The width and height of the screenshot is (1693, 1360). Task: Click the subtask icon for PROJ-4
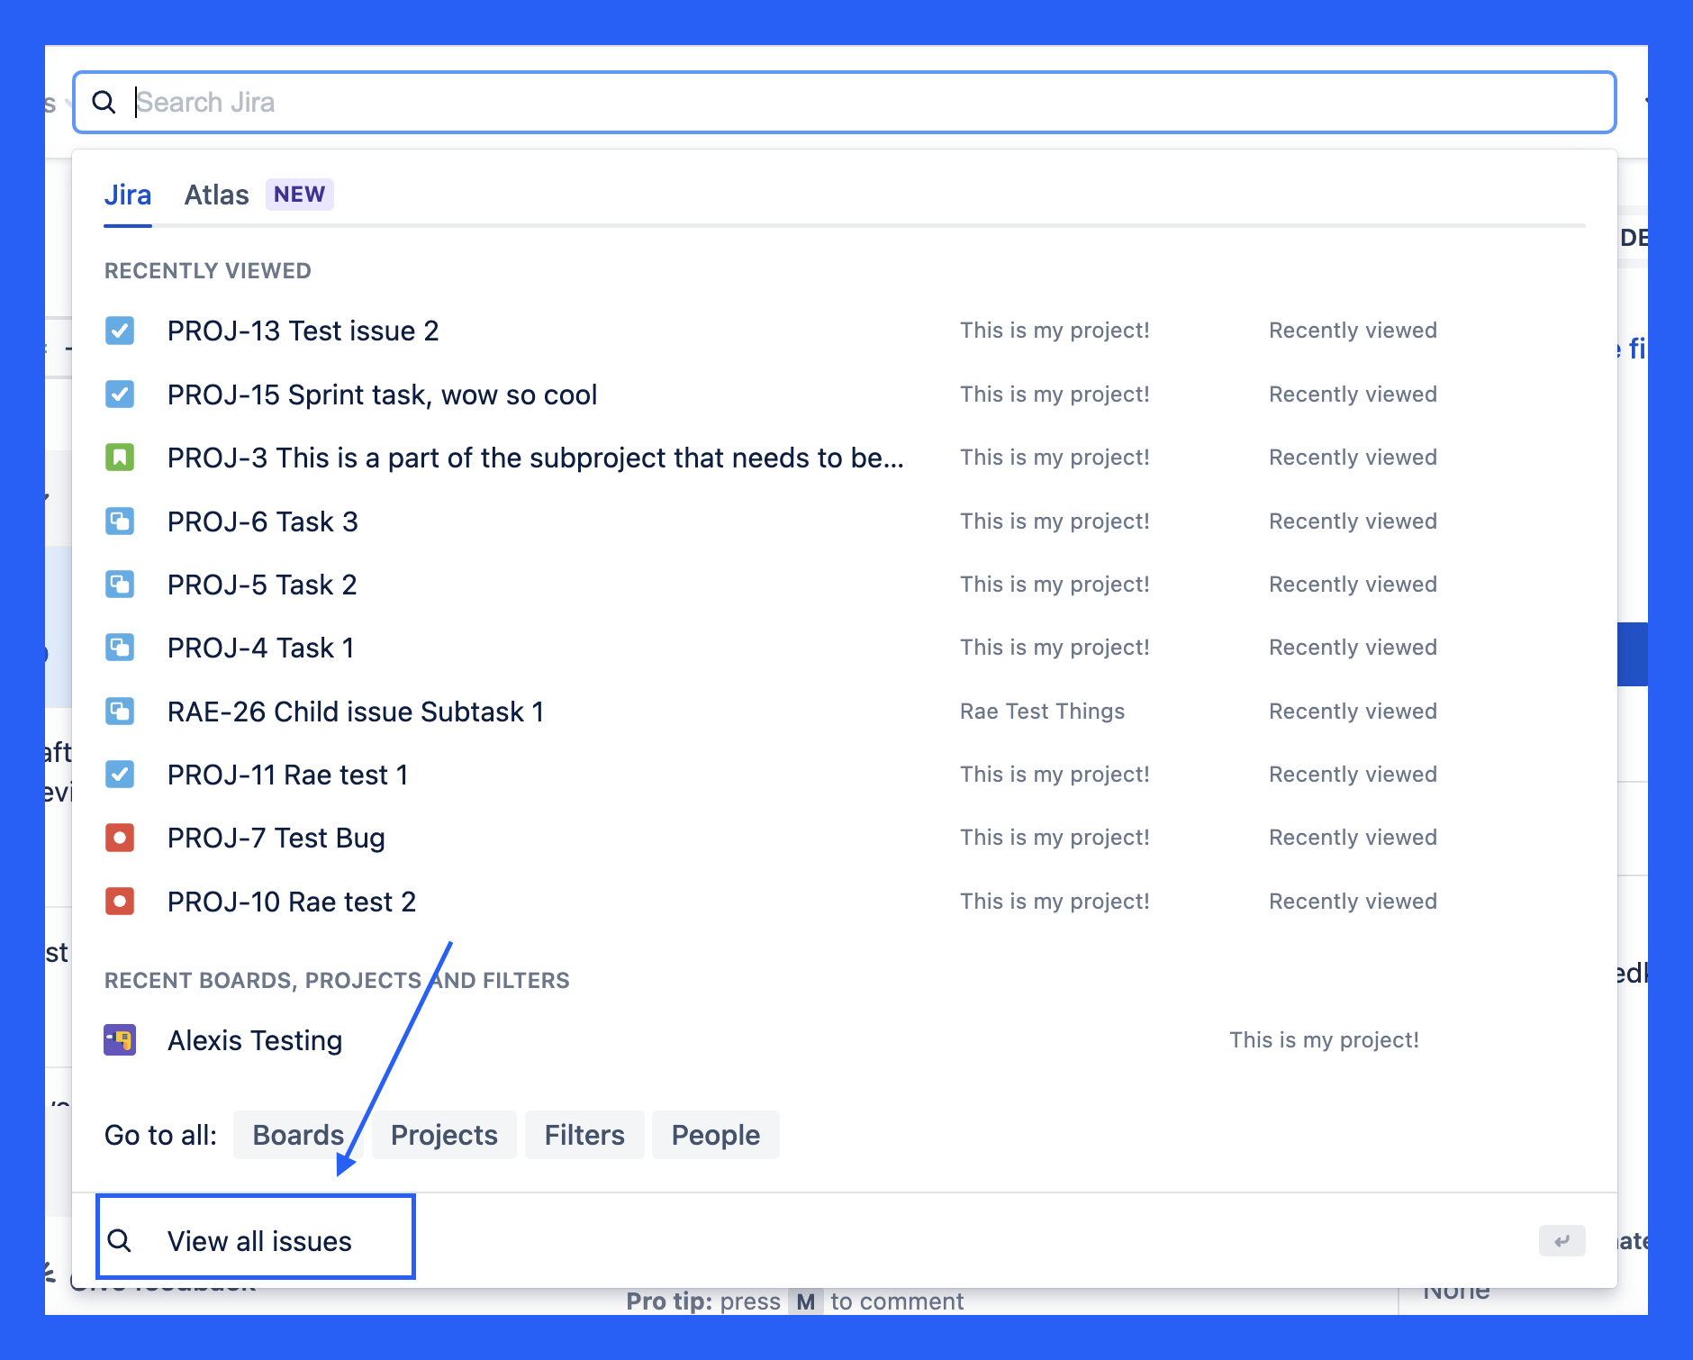(x=120, y=648)
